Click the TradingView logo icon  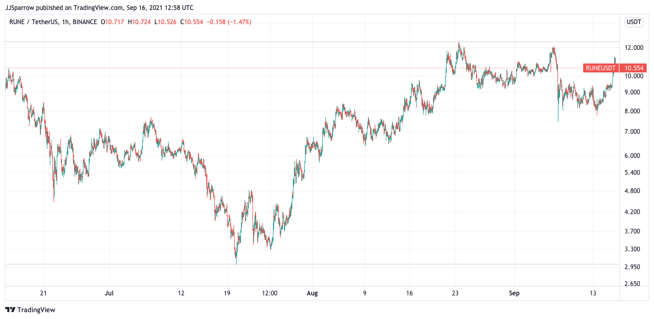pos(10,310)
